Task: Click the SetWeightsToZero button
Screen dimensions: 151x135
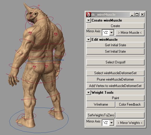Action: tap(101, 115)
